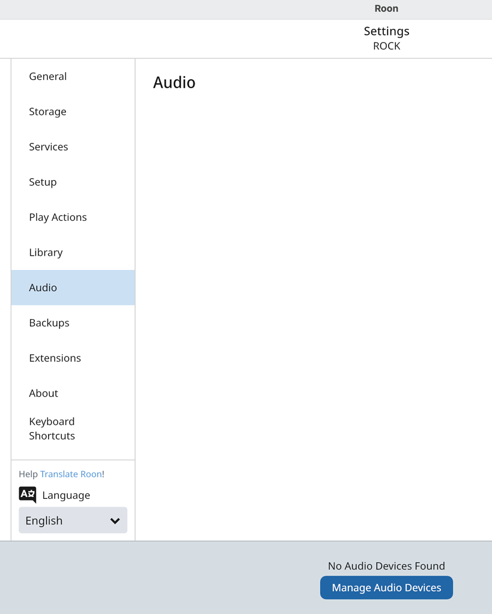Open the Setup settings page
Screen dimensions: 492x614
43,182
